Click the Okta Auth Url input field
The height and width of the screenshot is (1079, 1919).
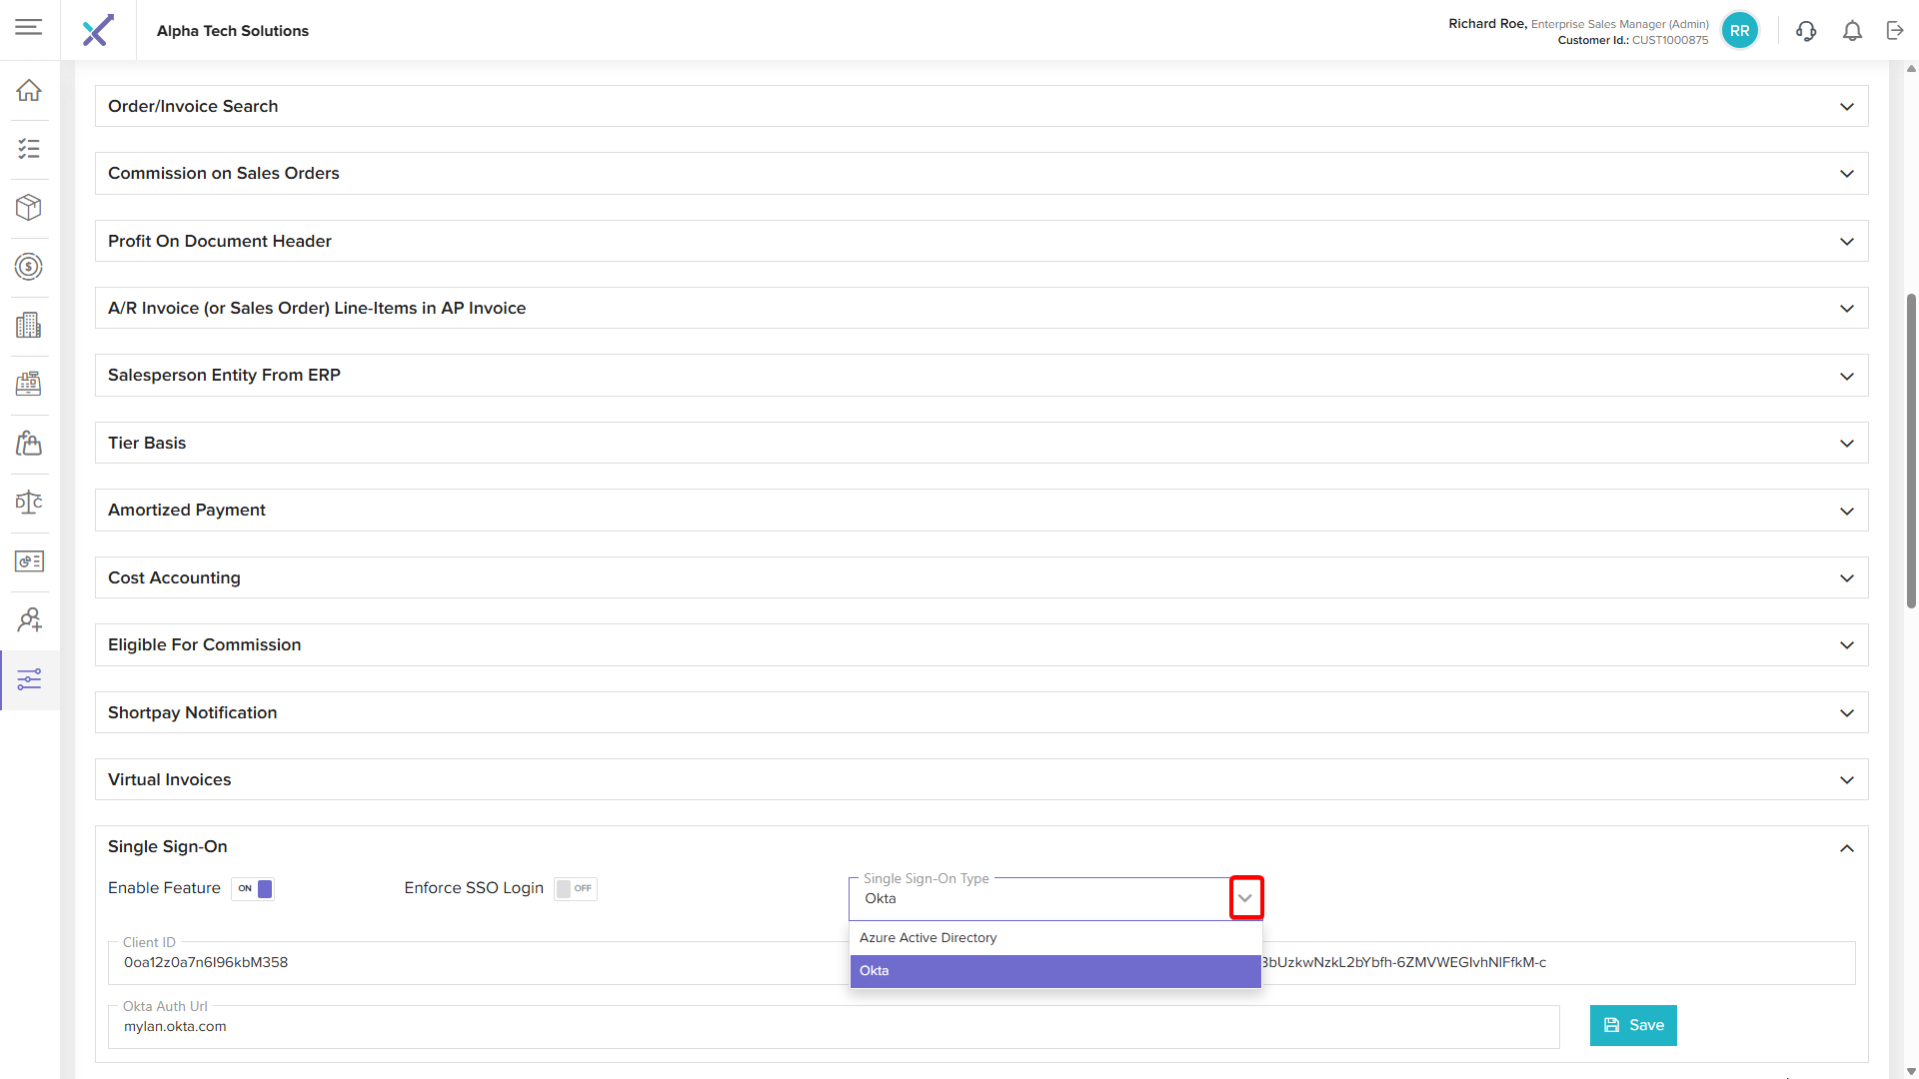click(x=833, y=1027)
